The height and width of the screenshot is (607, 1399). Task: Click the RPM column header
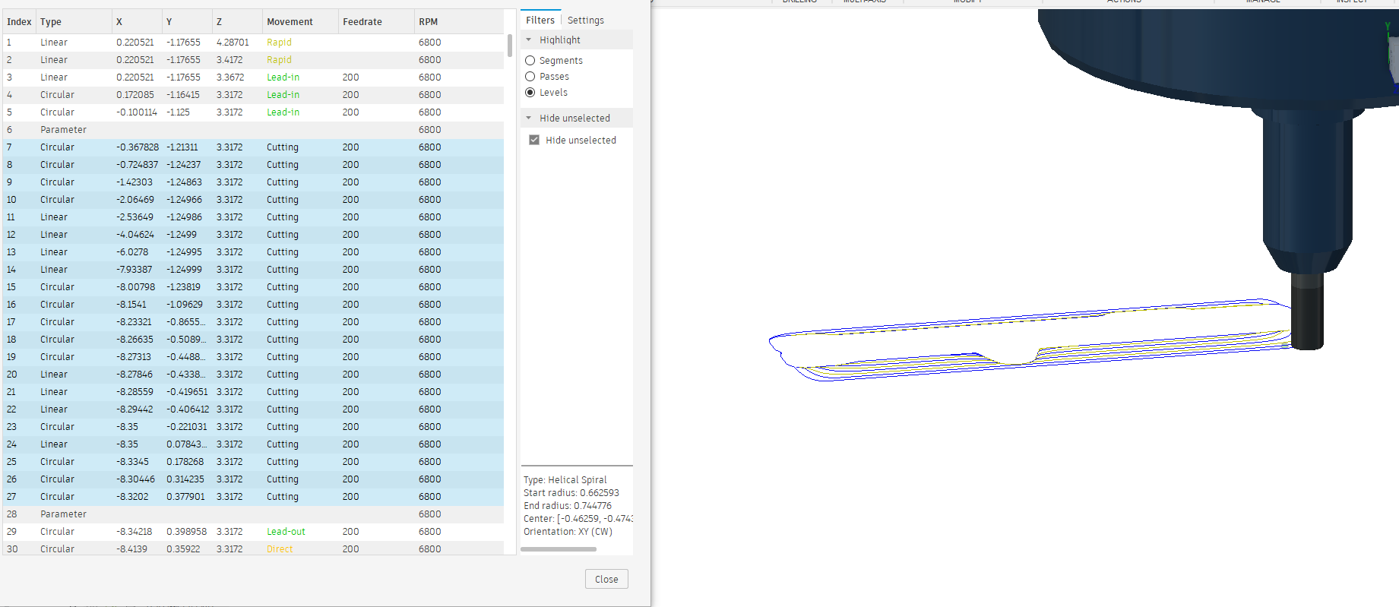click(459, 22)
